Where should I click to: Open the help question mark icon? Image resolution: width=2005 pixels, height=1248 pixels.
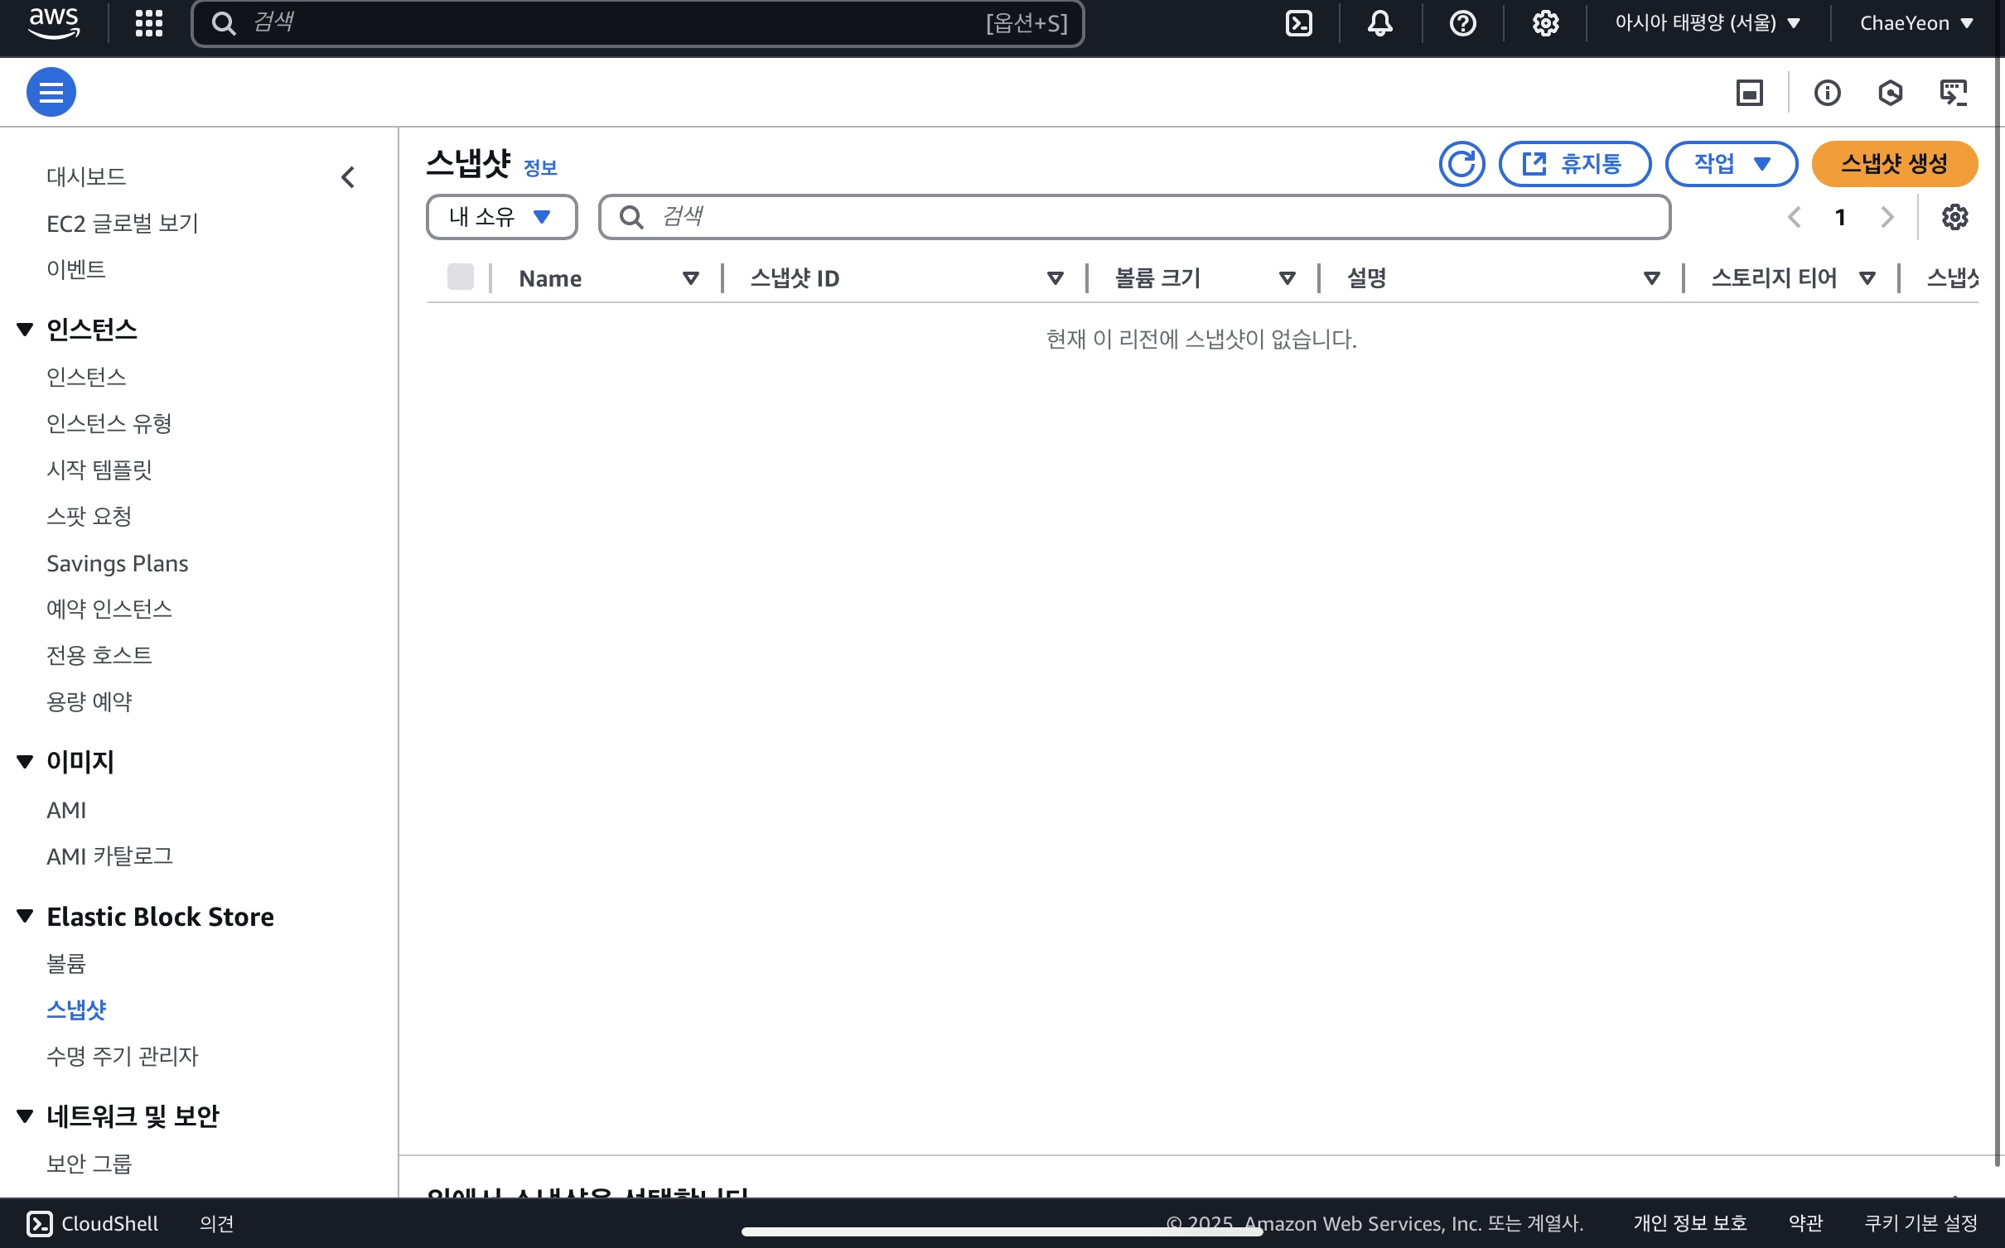tap(1462, 23)
